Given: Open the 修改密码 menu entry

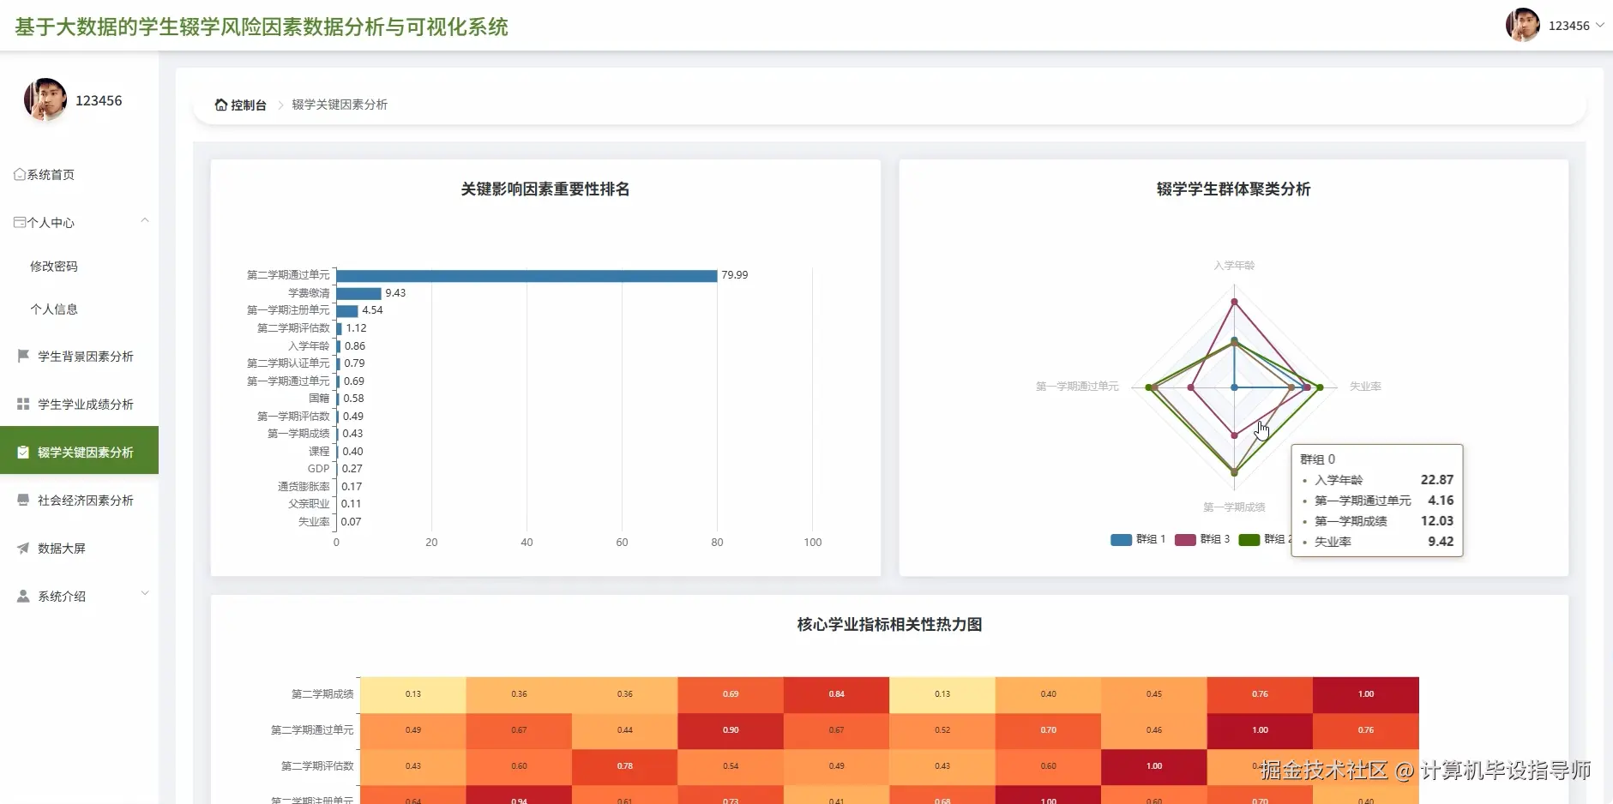Looking at the screenshot, I should (54, 267).
